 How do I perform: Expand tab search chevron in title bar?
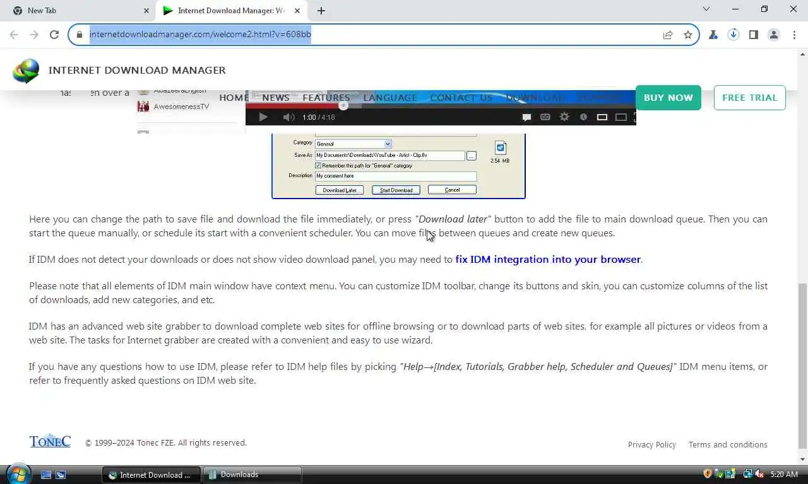pyautogui.click(x=706, y=9)
